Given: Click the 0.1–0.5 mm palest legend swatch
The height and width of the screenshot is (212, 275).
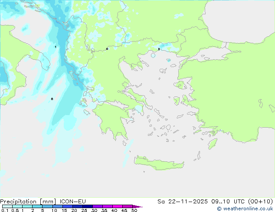Looking at the screenshot, I should pyautogui.click(x=7, y=206).
